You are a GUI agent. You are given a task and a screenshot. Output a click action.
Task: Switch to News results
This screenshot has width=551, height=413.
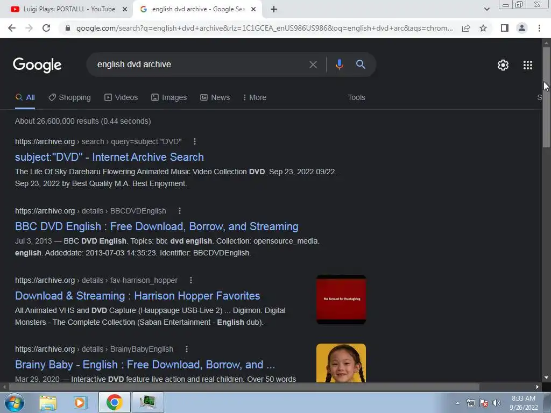point(215,98)
